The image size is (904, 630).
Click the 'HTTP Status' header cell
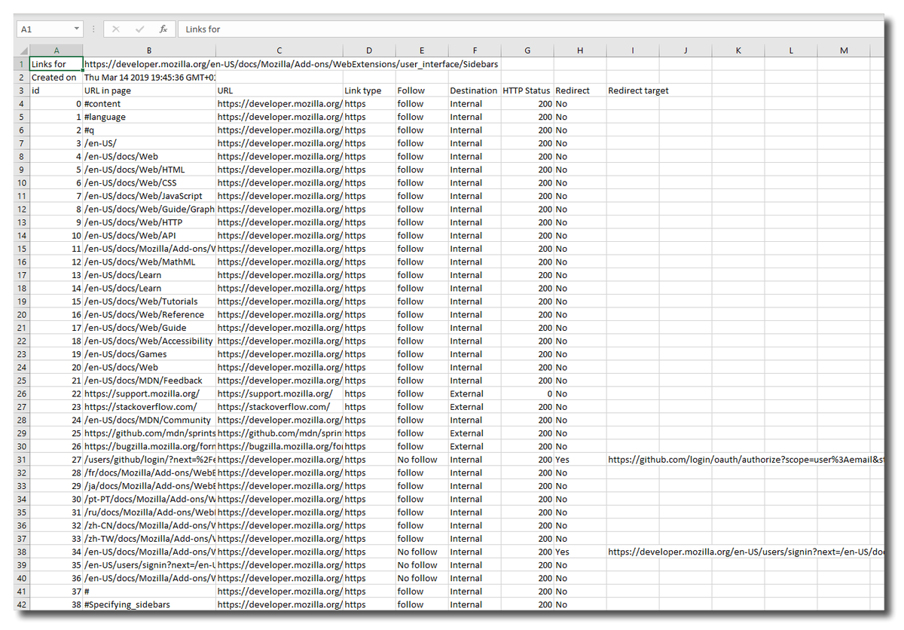pyautogui.click(x=527, y=90)
